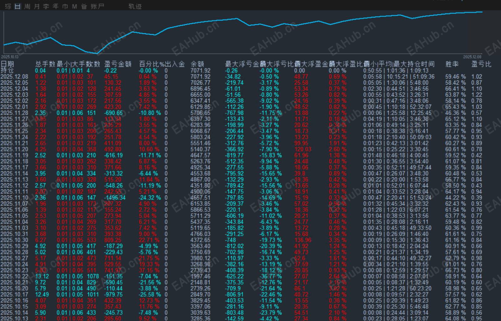Click the 胜率 column header
The height and width of the screenshot is (321, 501).
pyautogui.click(x=452, y=64)
